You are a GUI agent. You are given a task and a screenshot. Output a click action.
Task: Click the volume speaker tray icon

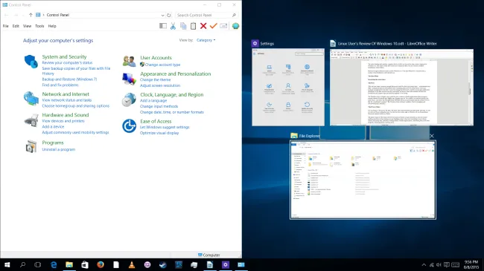[439, 265]
